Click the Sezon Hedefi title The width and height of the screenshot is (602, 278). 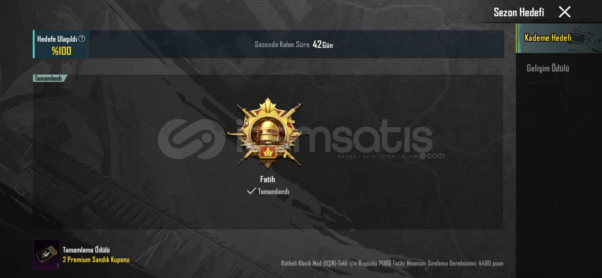(519, 12)
